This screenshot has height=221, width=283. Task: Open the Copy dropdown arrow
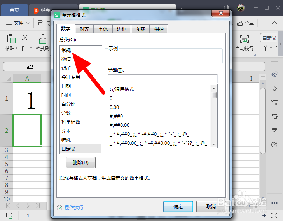(31, 48)
